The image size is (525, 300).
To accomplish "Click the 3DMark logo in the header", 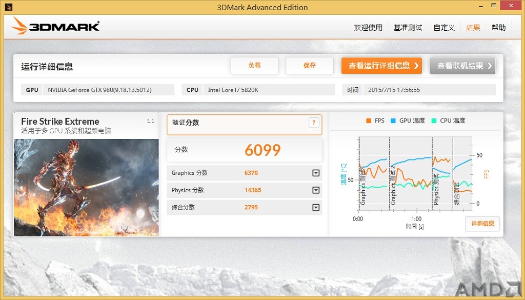I will 55,26.
